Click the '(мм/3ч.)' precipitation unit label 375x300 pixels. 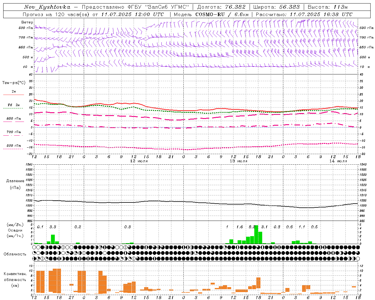click(x=15, y=225)
